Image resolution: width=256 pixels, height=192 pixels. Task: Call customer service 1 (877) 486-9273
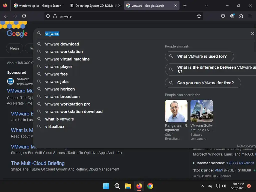click(x=240, y=163)
